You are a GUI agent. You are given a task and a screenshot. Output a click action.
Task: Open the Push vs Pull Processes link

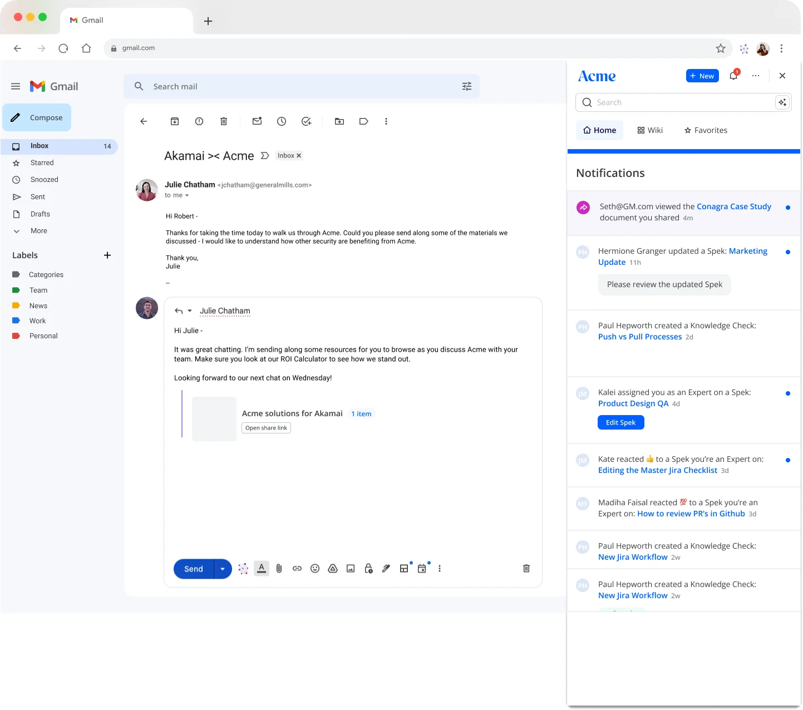click(x=640, y=337)
